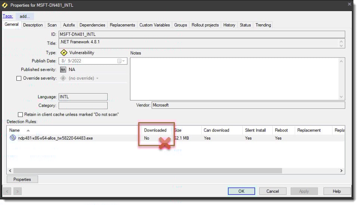Confirm with the OK button

(241, 191)
